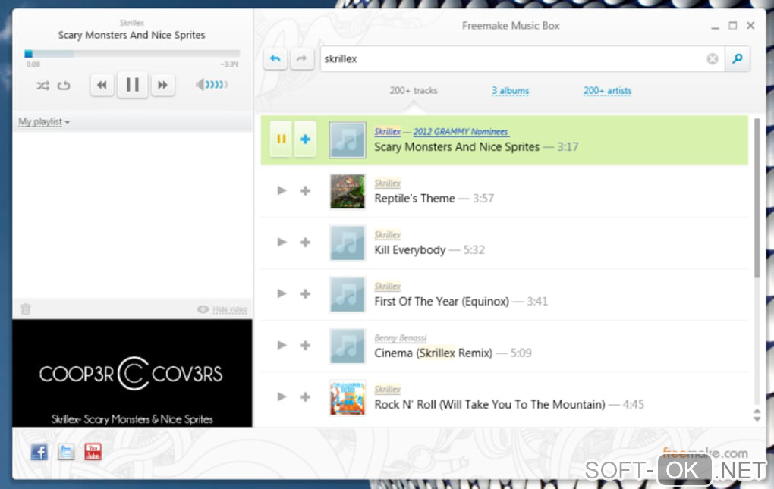
Task: Delete playlist with the trash icon
Action: point(26,309)
